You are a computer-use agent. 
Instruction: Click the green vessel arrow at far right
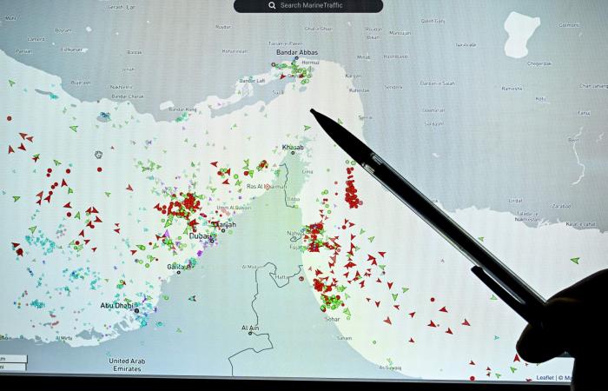pos(574,260)
